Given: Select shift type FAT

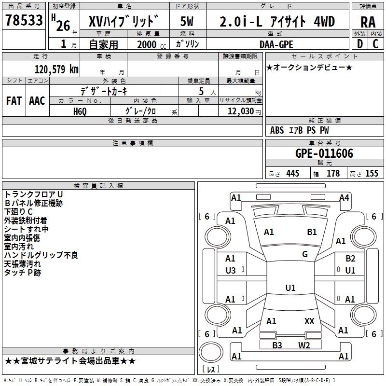Looking at the screenshot, I should pos(14,101).
